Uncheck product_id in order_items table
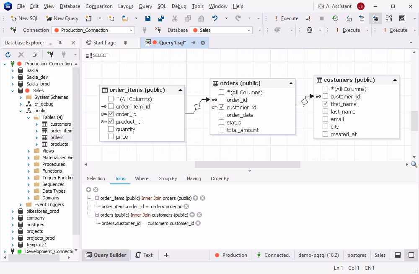The image size is (419, 274). coord(111,121)
